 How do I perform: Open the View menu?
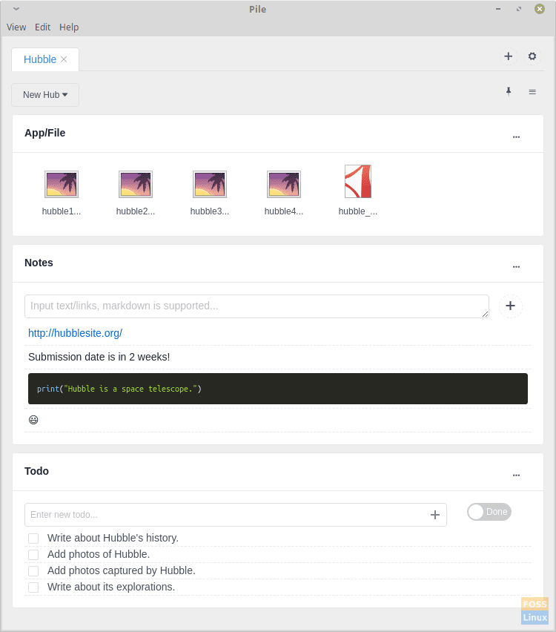(x=16, y=27)
